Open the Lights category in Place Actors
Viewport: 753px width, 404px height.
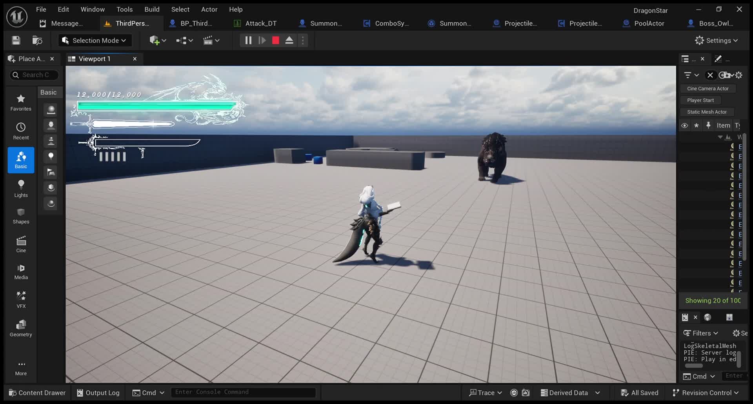coord(20,189)
